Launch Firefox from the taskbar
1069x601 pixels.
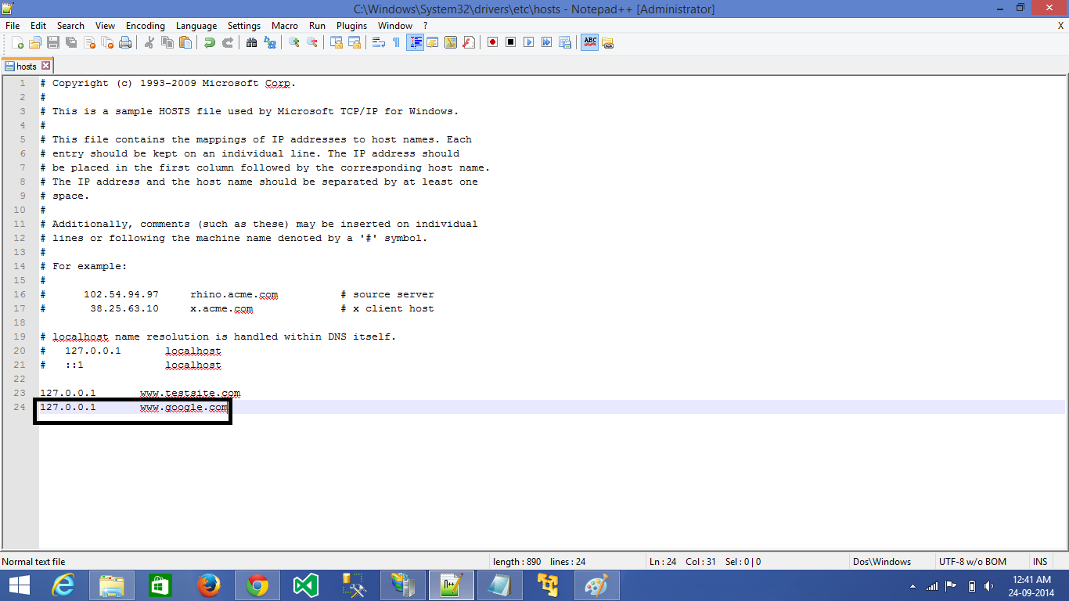pyautogui.click(x=208, y=585)
